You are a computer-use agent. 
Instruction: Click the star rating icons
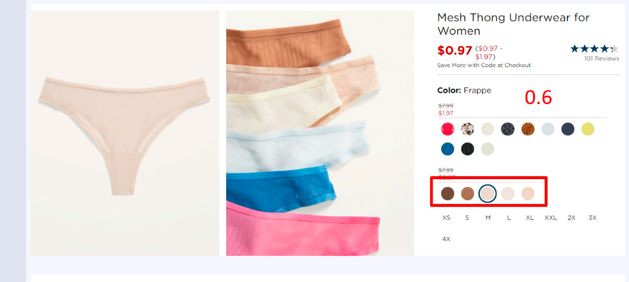[x=594, y=49]
